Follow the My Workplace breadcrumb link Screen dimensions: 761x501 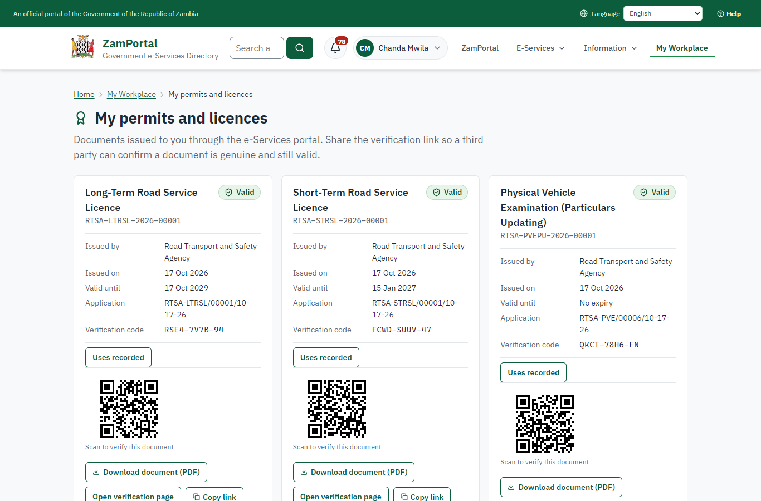(131, 94)
